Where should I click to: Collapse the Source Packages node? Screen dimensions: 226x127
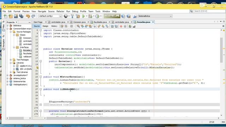(x=11, y=32)
